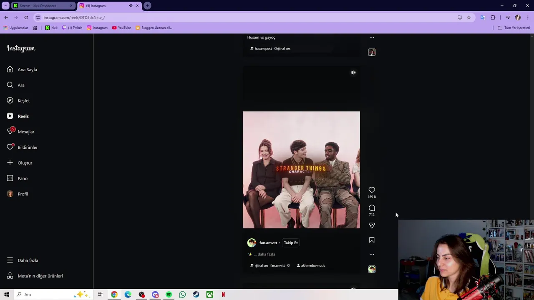The image size is (534, 300).
Task: Close the Instagram browser tab
Action: (x=137, y=6)
